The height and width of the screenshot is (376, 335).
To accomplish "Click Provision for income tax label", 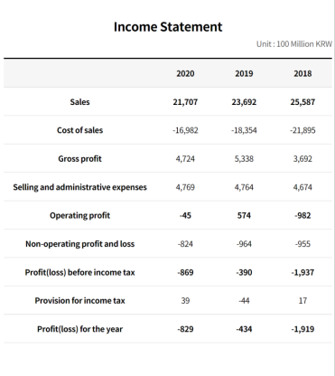I will [79, 301].
